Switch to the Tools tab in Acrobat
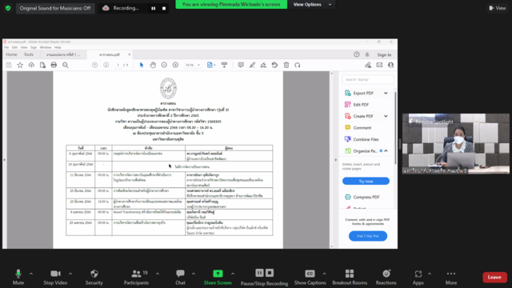 click(29, 54)
